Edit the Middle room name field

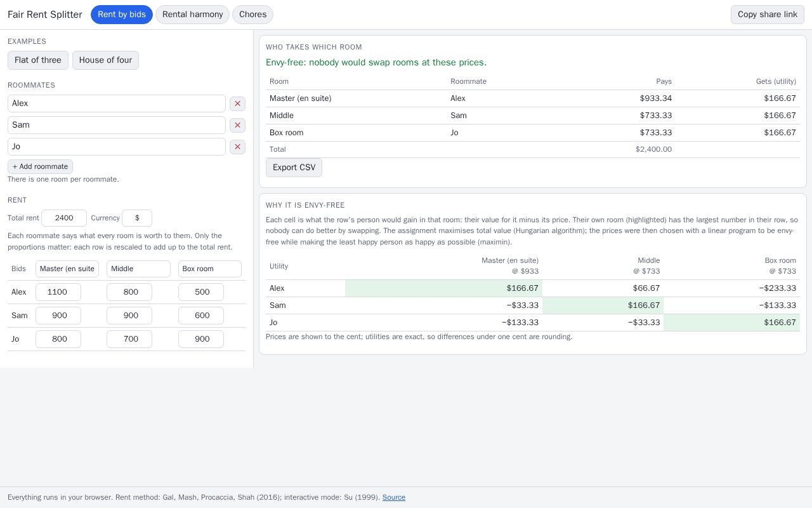(x=138, y=269)
